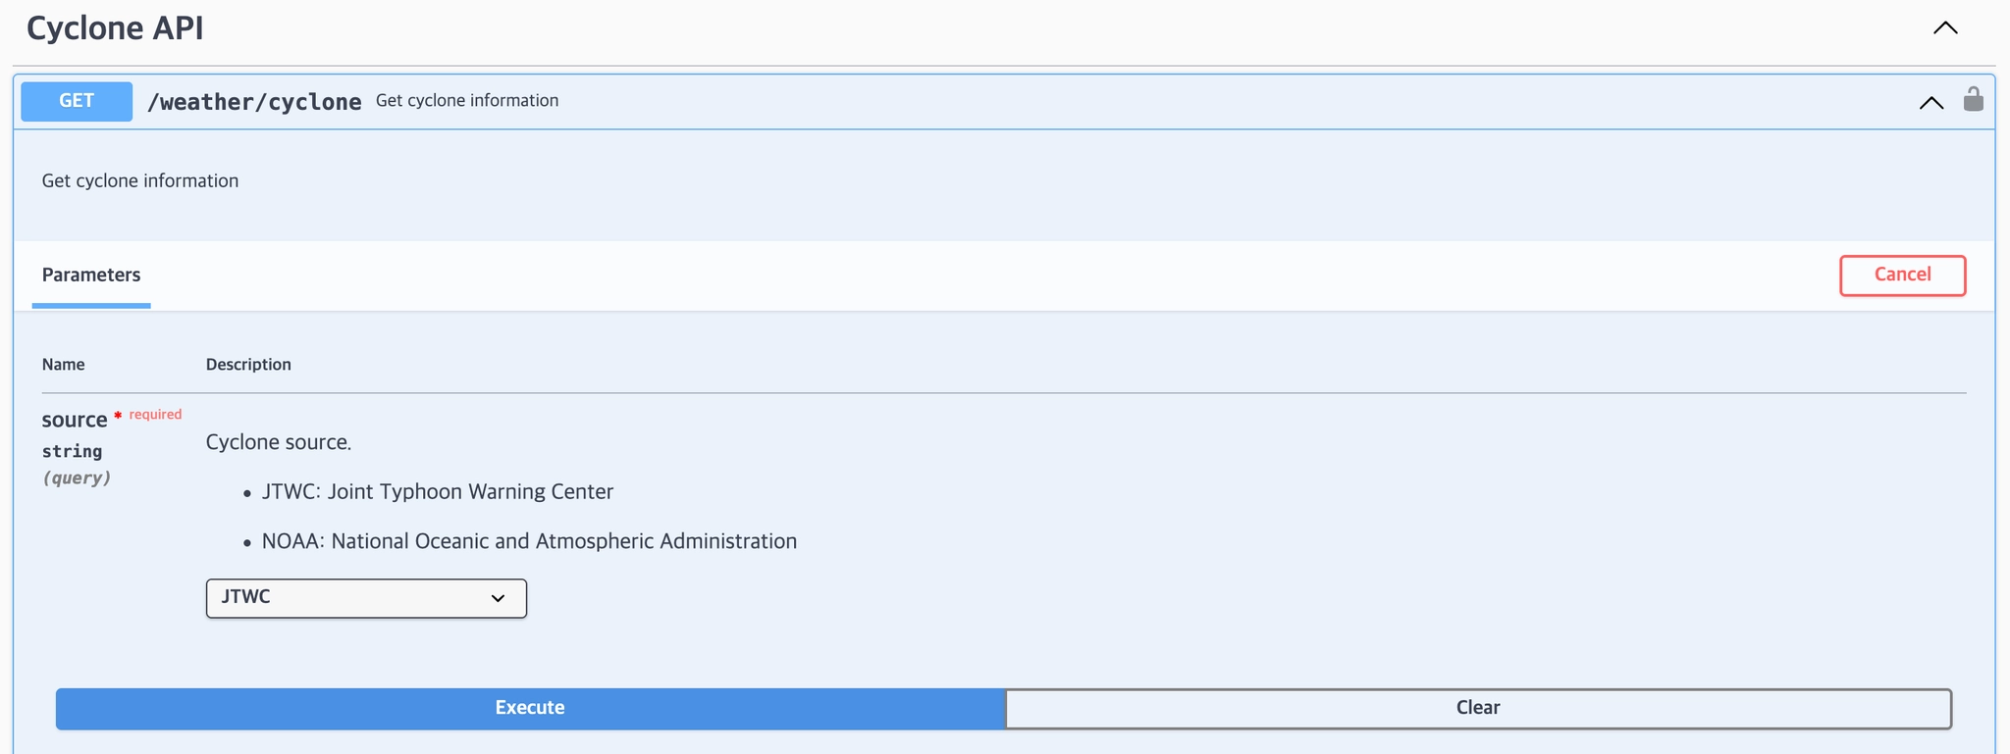This screenshot has height=754, width=2010.
Task: Open the JTWC source dropdown
Action: tap(366, 598)
